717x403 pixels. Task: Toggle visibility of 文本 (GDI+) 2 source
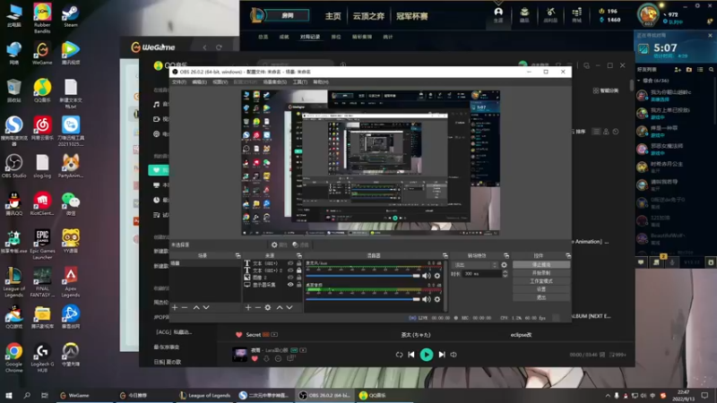[x=290, y=270]
